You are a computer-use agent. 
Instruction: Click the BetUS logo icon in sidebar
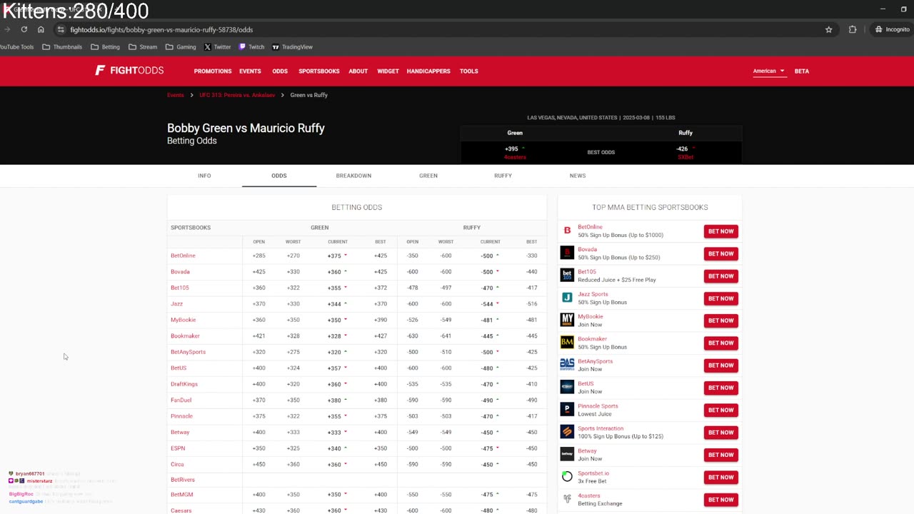coord(567,387)
